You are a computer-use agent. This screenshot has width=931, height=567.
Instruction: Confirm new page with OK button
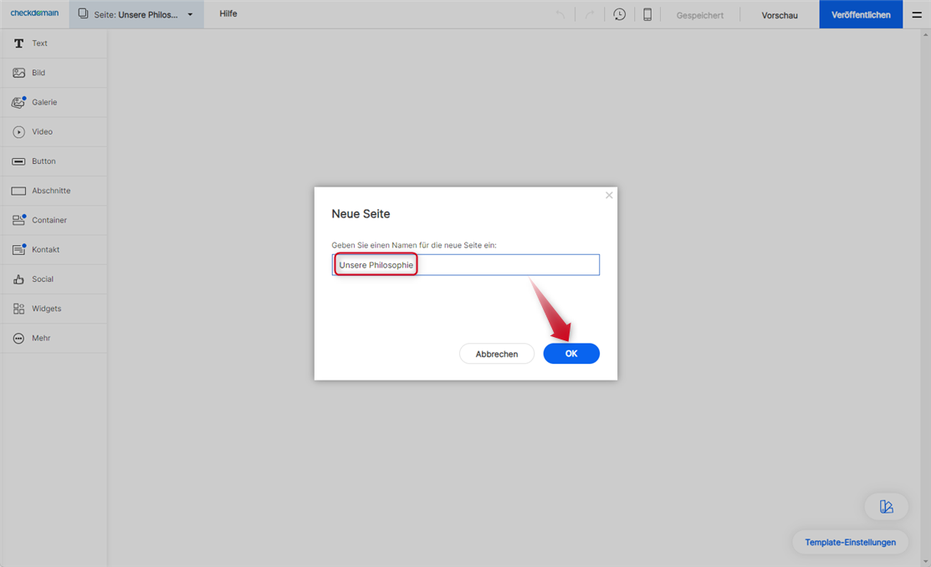[x=571, y=354]
